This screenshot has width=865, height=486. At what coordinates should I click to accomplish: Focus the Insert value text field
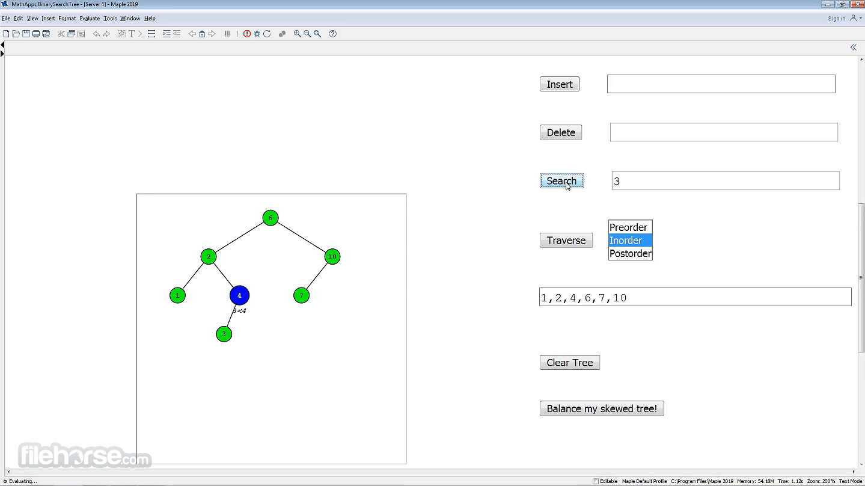pyautogui.click(x=721, y=84)
